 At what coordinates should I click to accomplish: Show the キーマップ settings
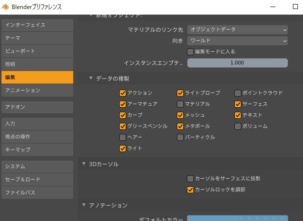37,150
